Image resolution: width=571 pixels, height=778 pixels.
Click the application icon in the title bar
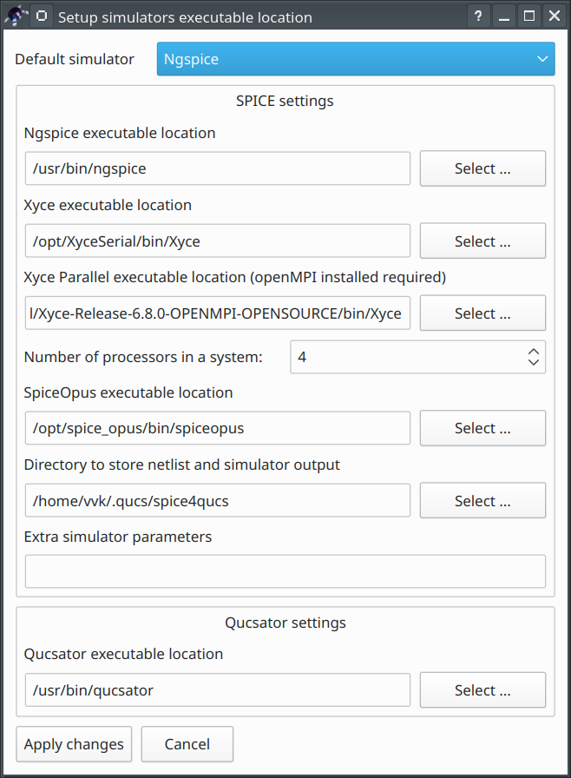pos(16,16)
